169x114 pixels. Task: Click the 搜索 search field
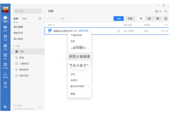pyautogui.click(x=27, y=11)
